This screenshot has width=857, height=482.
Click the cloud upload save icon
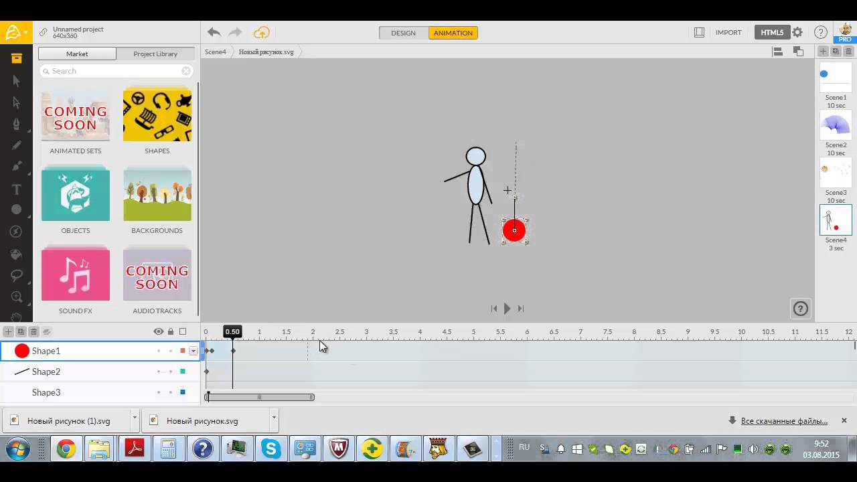(x=261, y=32)
